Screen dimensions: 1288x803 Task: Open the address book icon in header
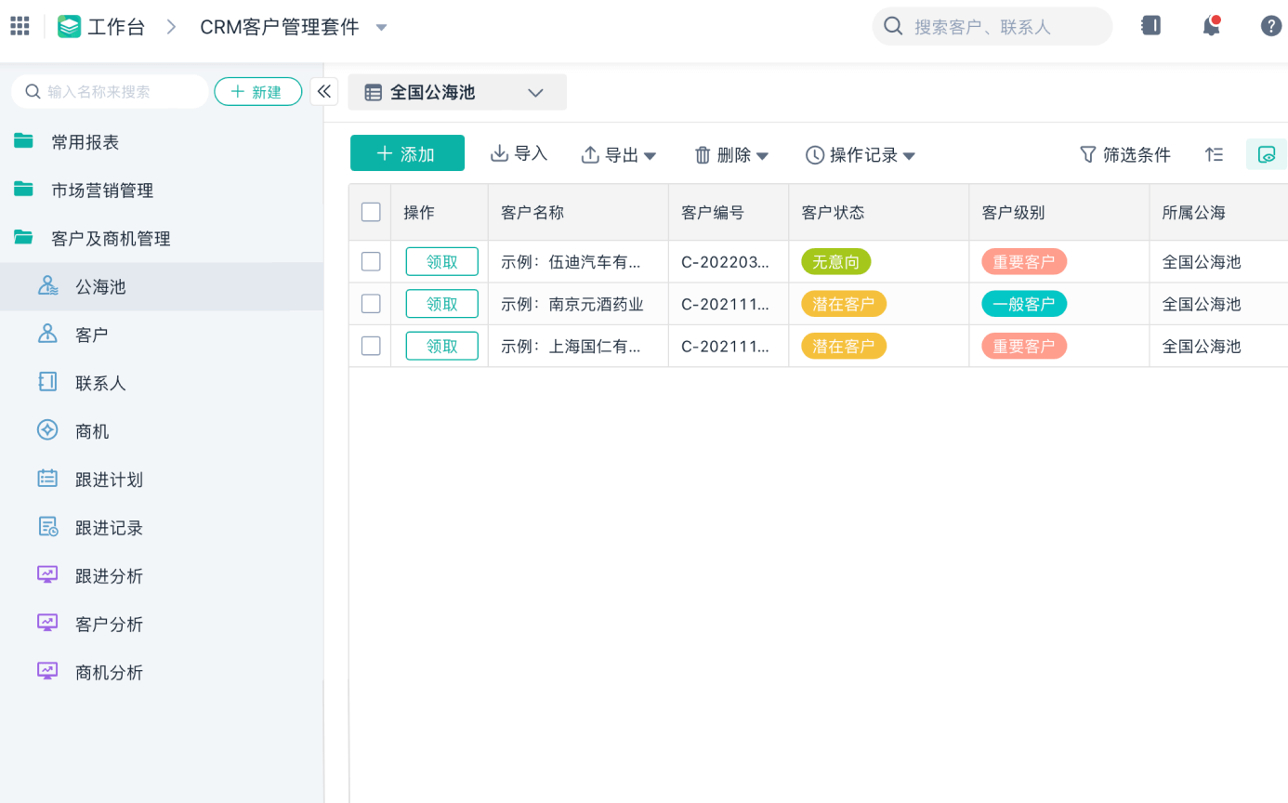(1150, 26)
